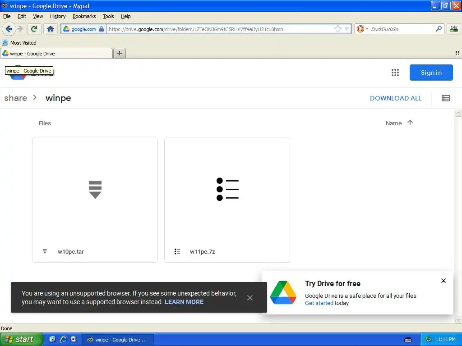Viewport: 462px width, 346px height.
Task: Select the winpe - Google Drive tab
Action: [56, 54]
